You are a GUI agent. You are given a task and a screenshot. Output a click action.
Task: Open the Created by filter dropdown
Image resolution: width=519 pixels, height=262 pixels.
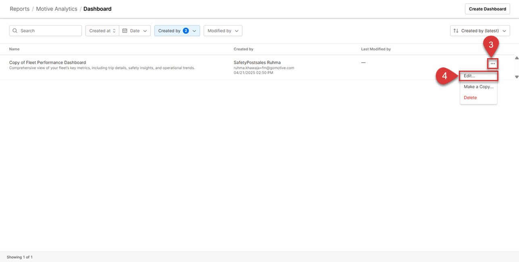(177, 31)
